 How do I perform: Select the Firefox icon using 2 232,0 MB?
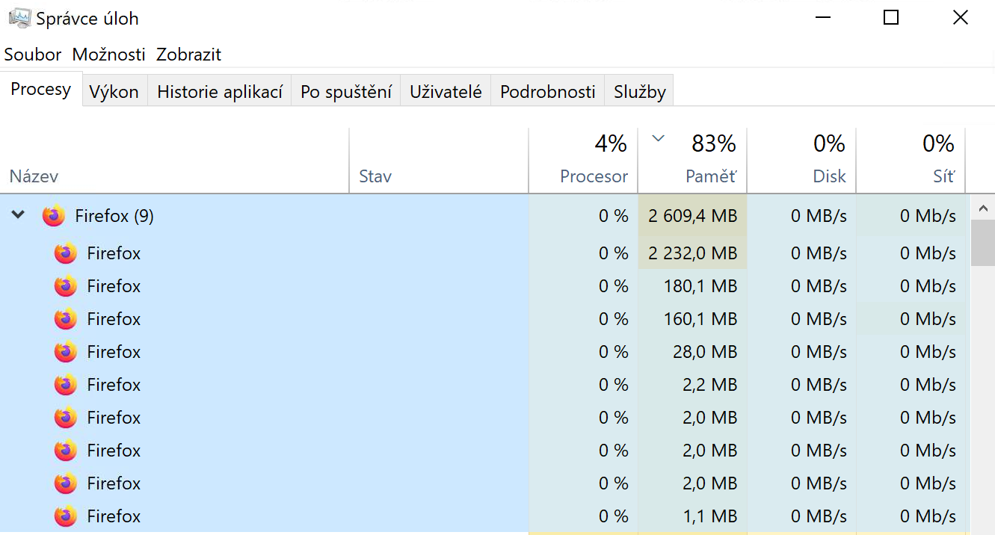(65, 253)
